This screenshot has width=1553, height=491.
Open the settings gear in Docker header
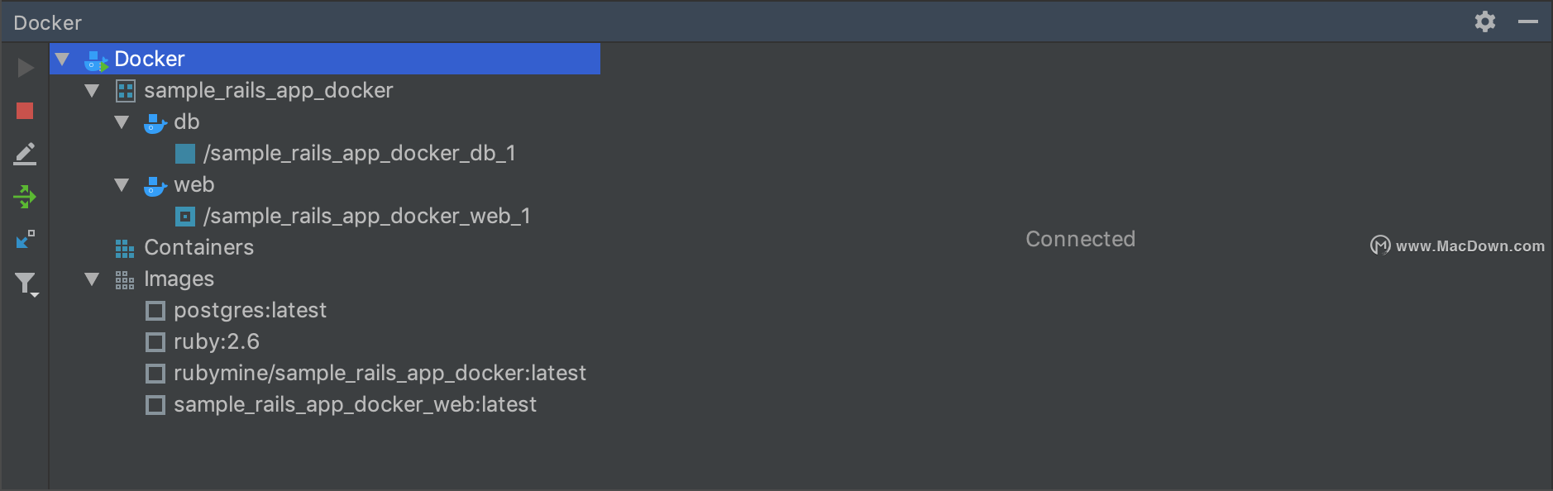pyautogui.click(x=1485, y=21)
